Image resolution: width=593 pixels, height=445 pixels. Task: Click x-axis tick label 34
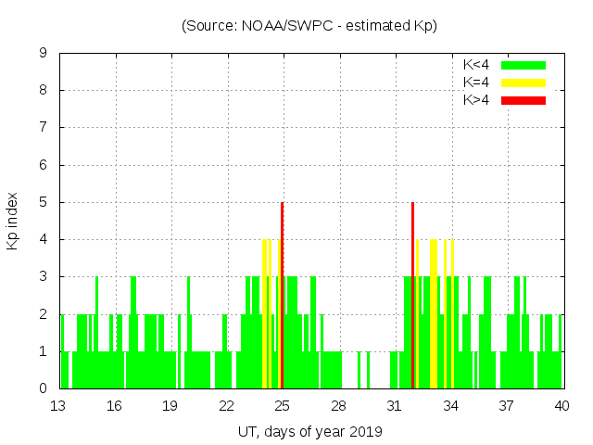(x=450, y=406)
